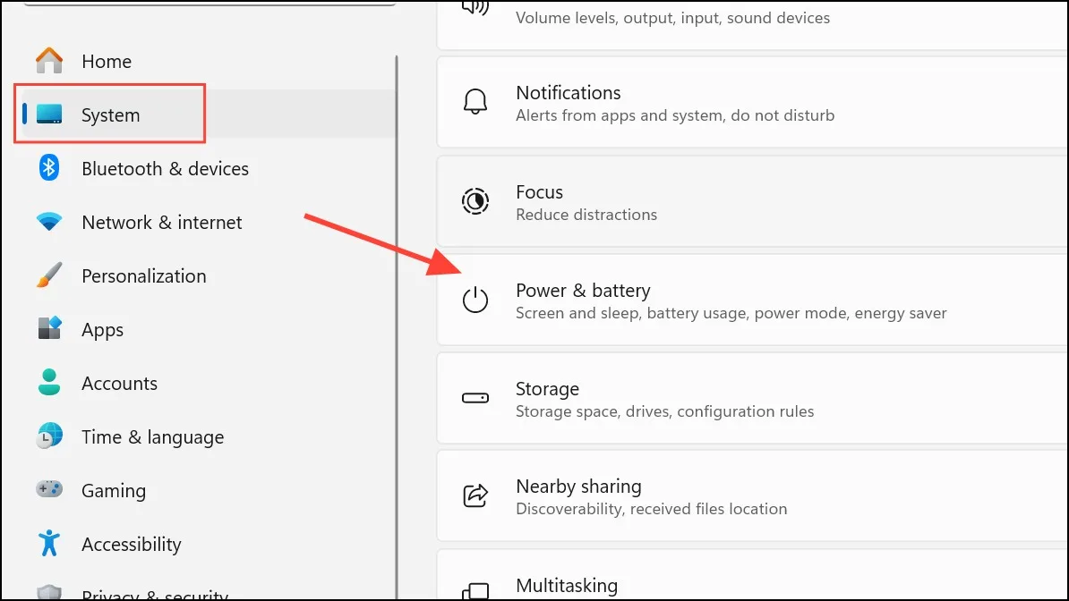This screenshot has width=1069, height=601.
Task: Click the Power & battery power icon
Action: (x=475, y=300)
